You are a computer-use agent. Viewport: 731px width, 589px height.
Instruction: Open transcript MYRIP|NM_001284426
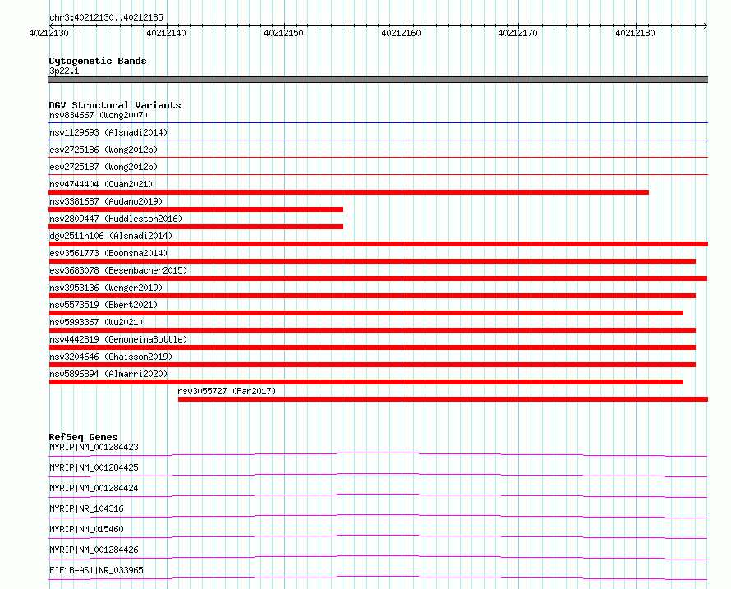94,550
